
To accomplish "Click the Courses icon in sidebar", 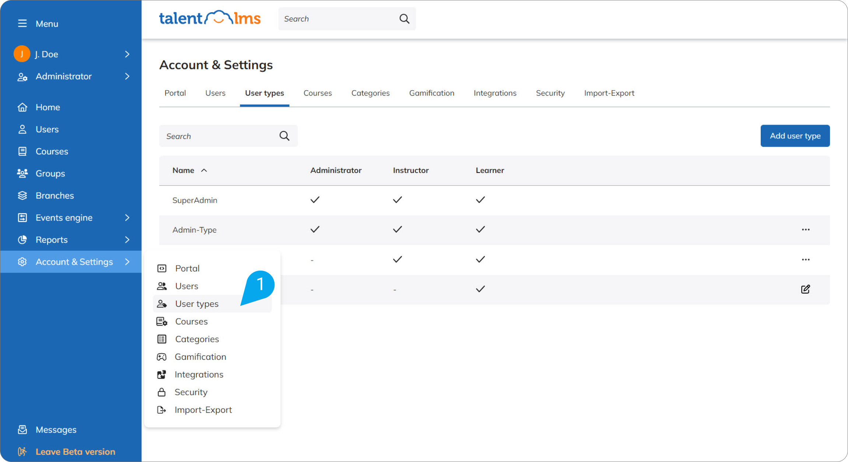I will coord(22,152).
